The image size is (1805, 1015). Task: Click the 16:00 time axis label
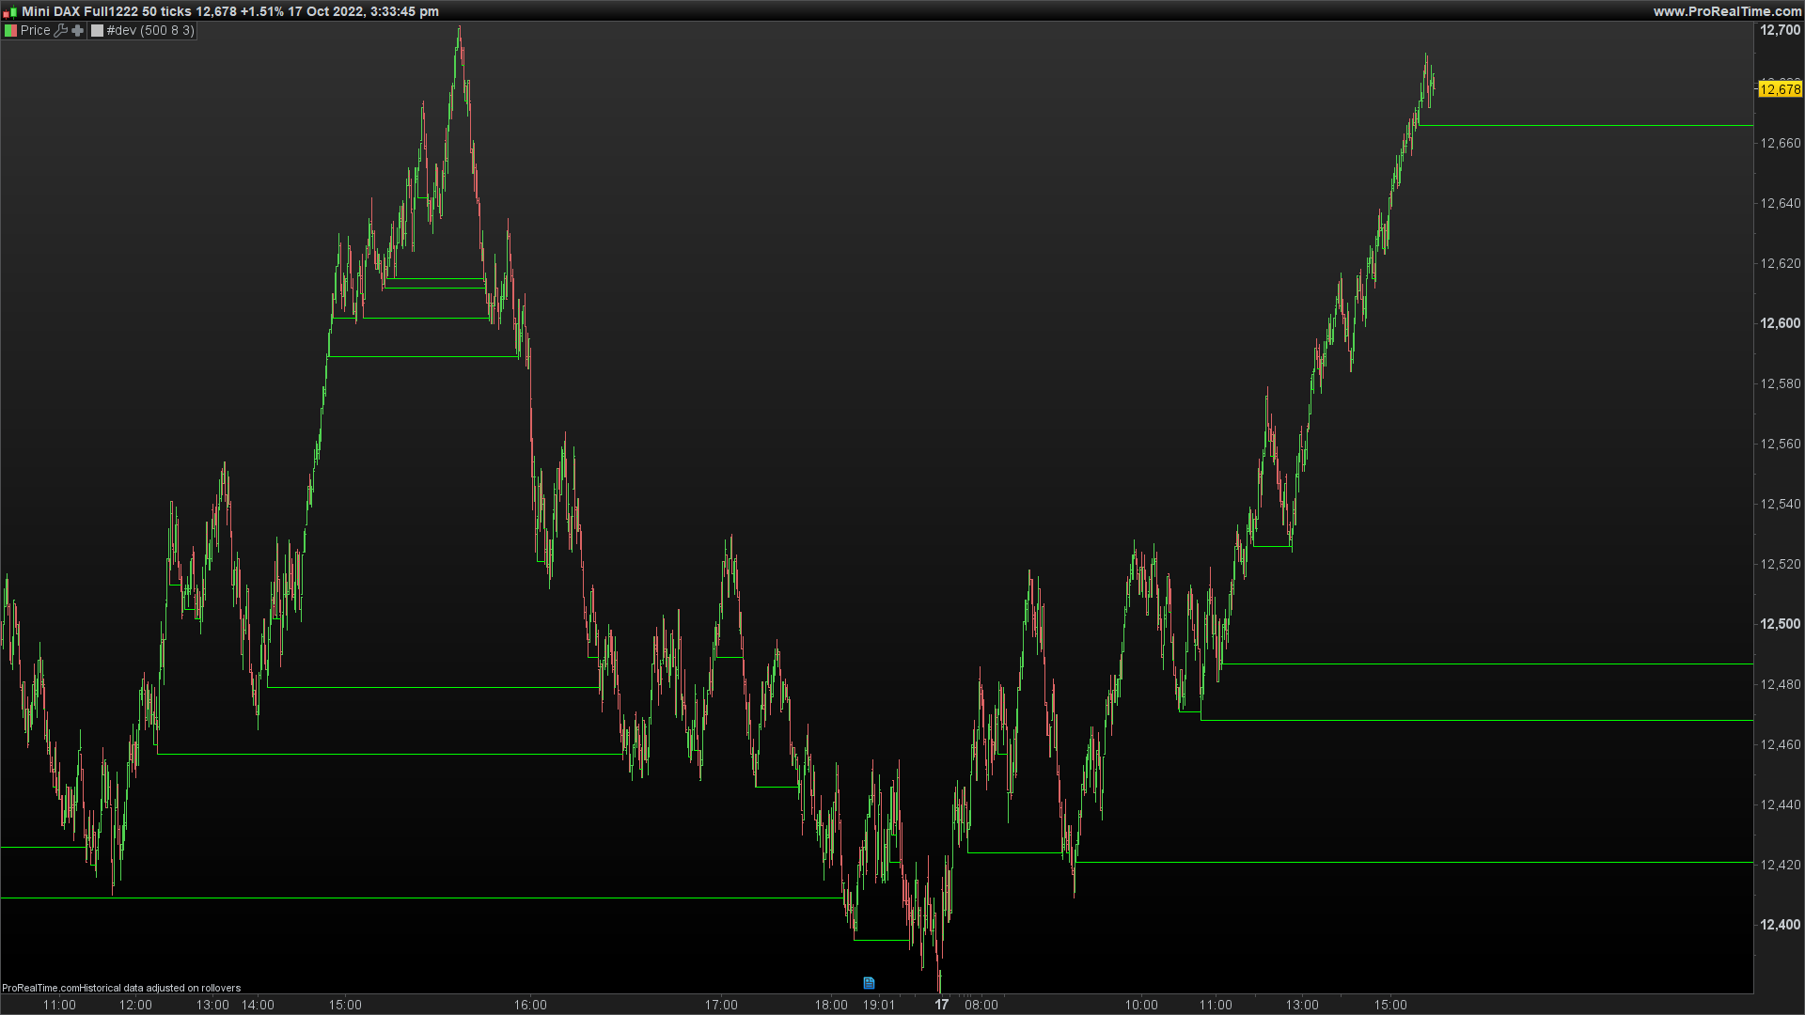(x=530, y=1005)
